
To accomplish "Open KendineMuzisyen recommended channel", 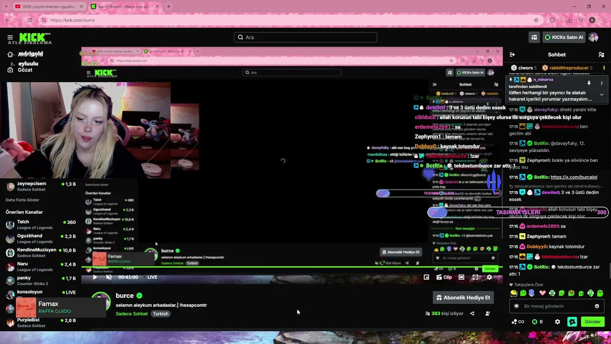I will pyautogui.click(x=41, y=253).
